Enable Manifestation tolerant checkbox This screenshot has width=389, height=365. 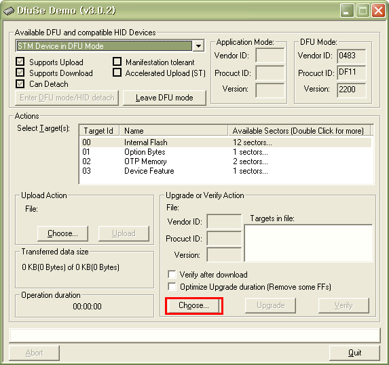(117, 62)
